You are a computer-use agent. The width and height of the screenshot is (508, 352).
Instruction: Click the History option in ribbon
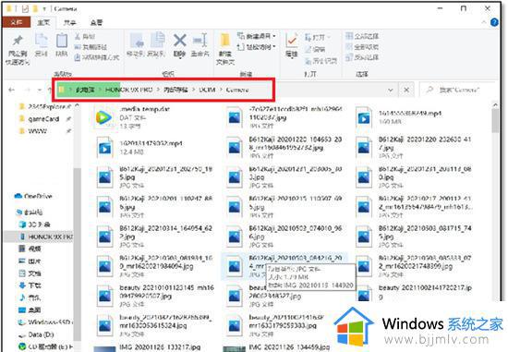click(x=321, y=61)
